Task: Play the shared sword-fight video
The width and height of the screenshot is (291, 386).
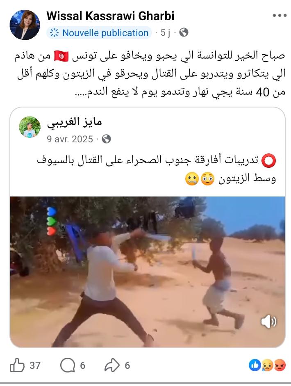Action: tap(148, 272)
